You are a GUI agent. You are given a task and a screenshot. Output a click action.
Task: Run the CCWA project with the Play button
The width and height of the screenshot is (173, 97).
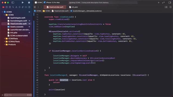(x=23, y=2)
